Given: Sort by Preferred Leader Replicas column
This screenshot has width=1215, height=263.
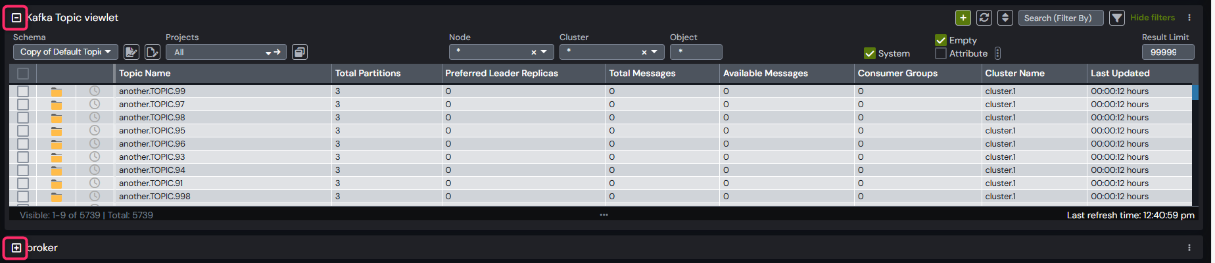Looking at the screenshot, I should 523,73.
